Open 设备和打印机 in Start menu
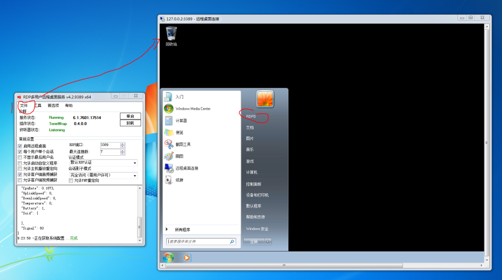Image resolution: width=502 pixels, height=280 pixels. 258,195
